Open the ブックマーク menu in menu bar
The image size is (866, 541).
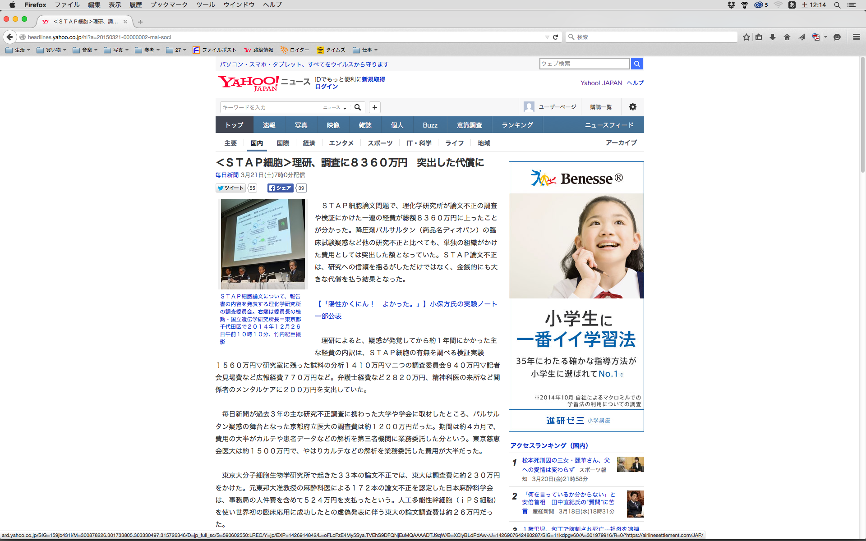[169, 5]
